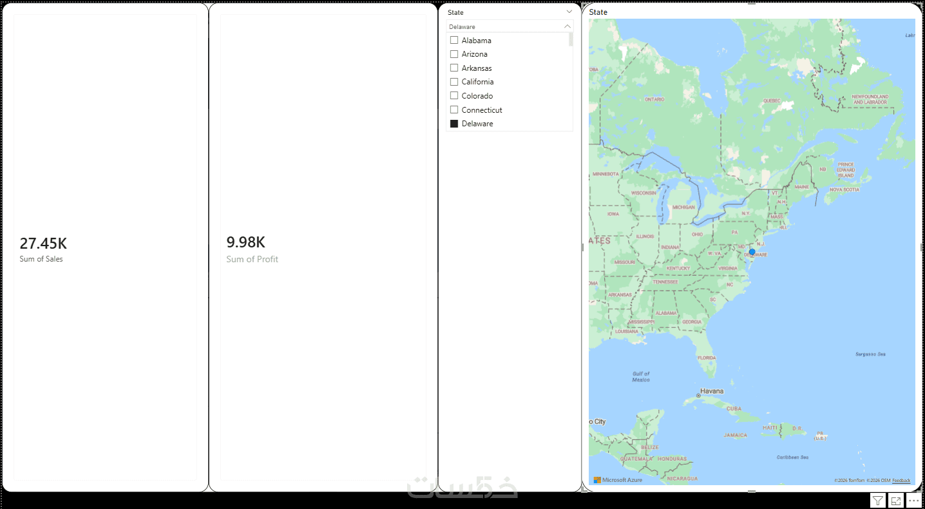This screenshot has width=925, height=509.
Task: Click the MICHIGAN label on the map
Action: click(x=683, y=207)
